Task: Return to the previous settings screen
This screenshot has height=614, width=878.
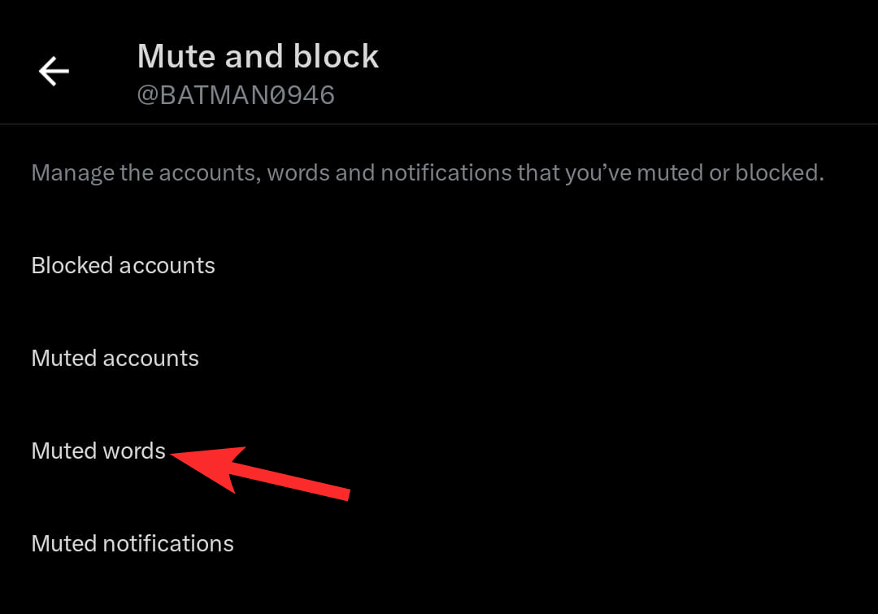Action: (54, 72)
